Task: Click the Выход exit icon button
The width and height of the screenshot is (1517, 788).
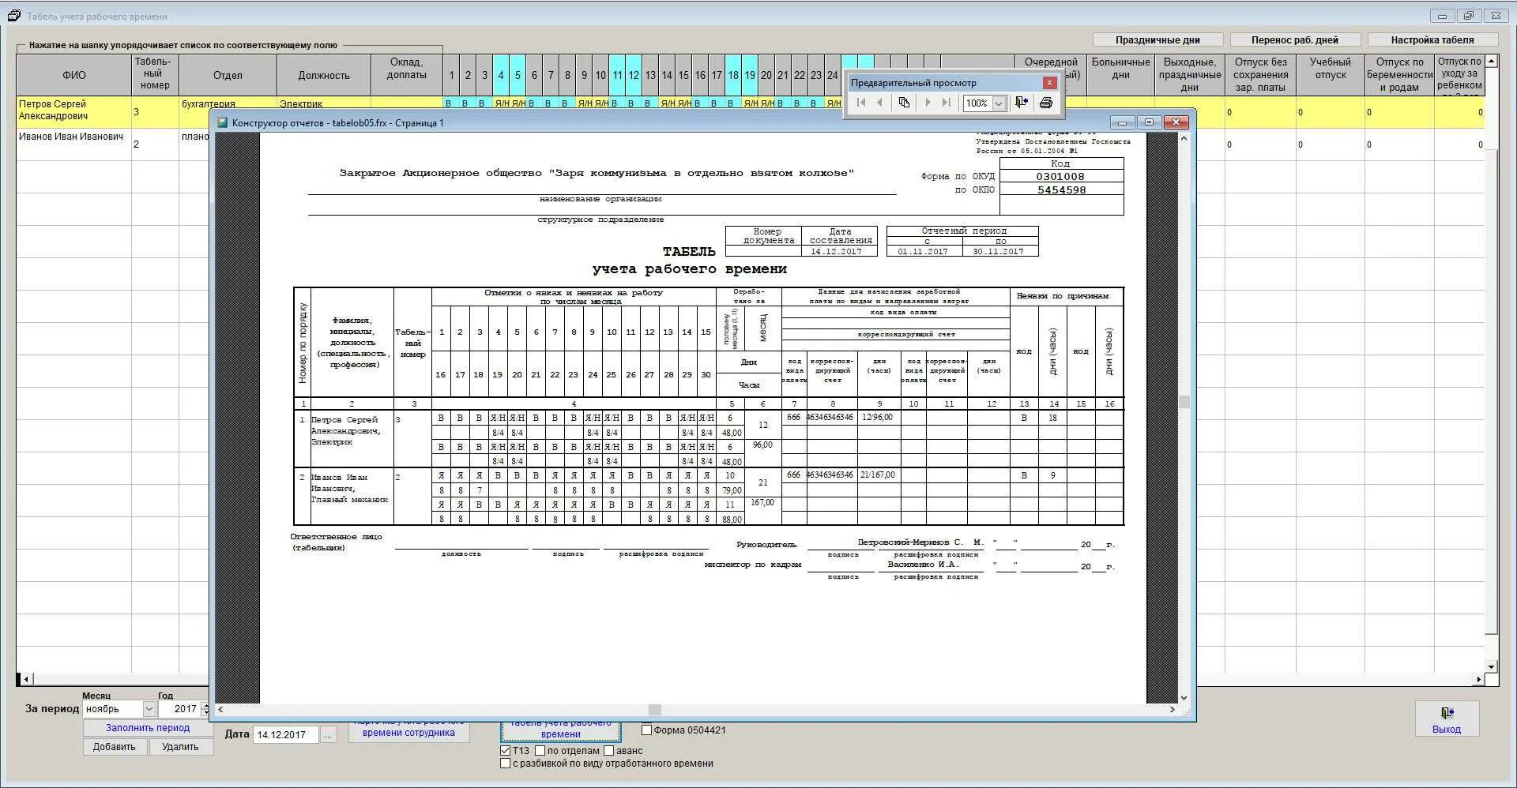Action: (x=1447, y=719)
